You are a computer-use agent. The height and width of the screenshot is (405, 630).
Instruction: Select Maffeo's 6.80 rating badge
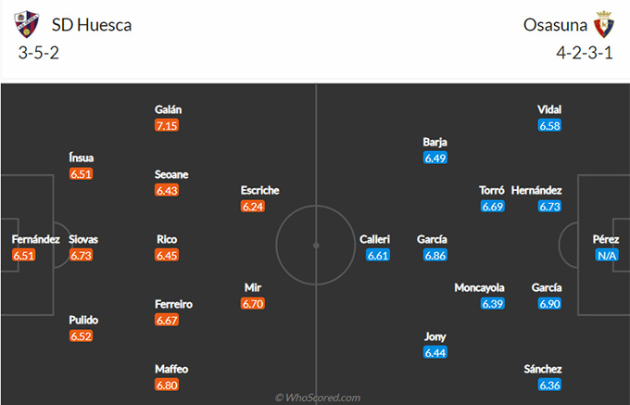click(x=167, y=385)
